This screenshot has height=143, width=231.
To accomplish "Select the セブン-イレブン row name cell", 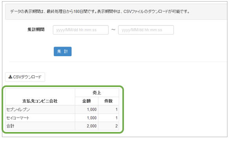I will coord(40,109).
